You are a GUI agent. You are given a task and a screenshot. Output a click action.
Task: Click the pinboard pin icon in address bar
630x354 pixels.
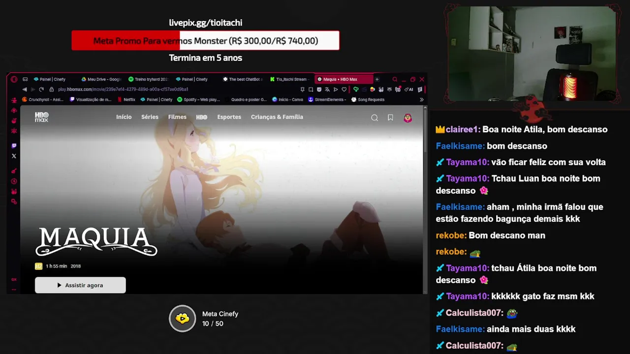pyautogui.click(x=302, y=89)
